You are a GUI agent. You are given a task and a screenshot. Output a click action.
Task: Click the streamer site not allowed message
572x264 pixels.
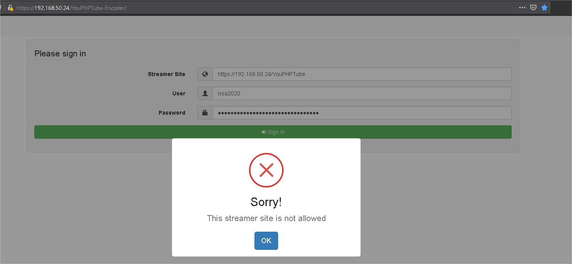coord(266,218)
